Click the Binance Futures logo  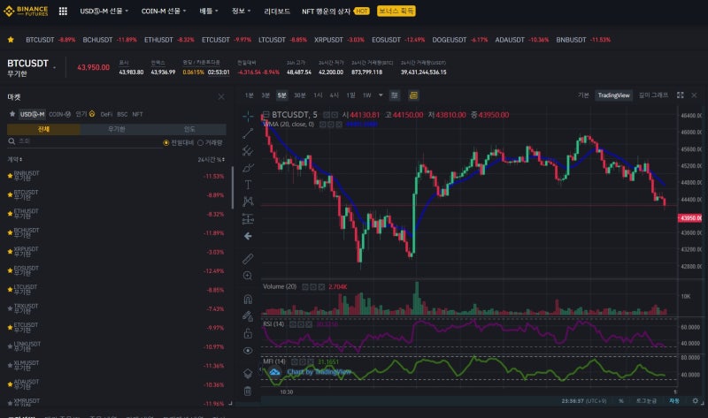tap(26, 11)
